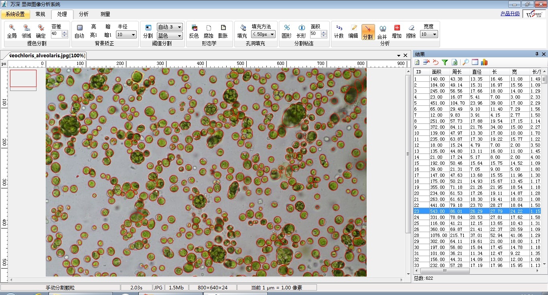This screenshot has height=295, width=548.
Task: Apply 自动 background correction
Action: coord(79,31)
